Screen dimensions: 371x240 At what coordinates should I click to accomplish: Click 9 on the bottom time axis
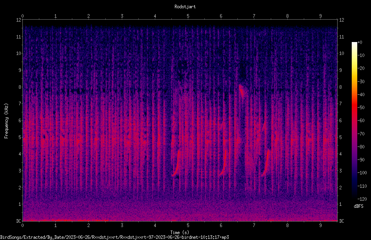(320, 225)
